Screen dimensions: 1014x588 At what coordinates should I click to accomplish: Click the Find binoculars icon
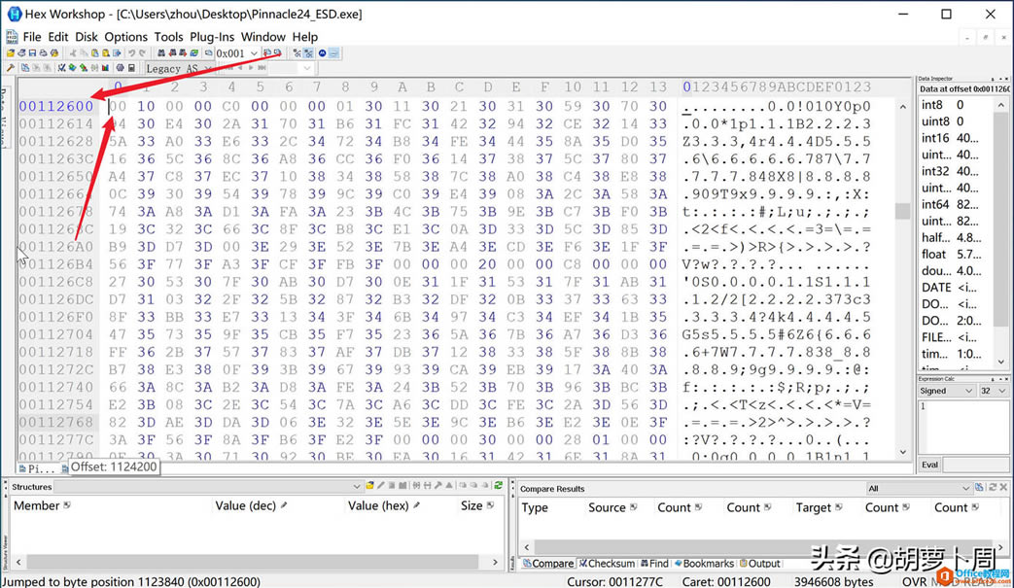coord(161,53)
